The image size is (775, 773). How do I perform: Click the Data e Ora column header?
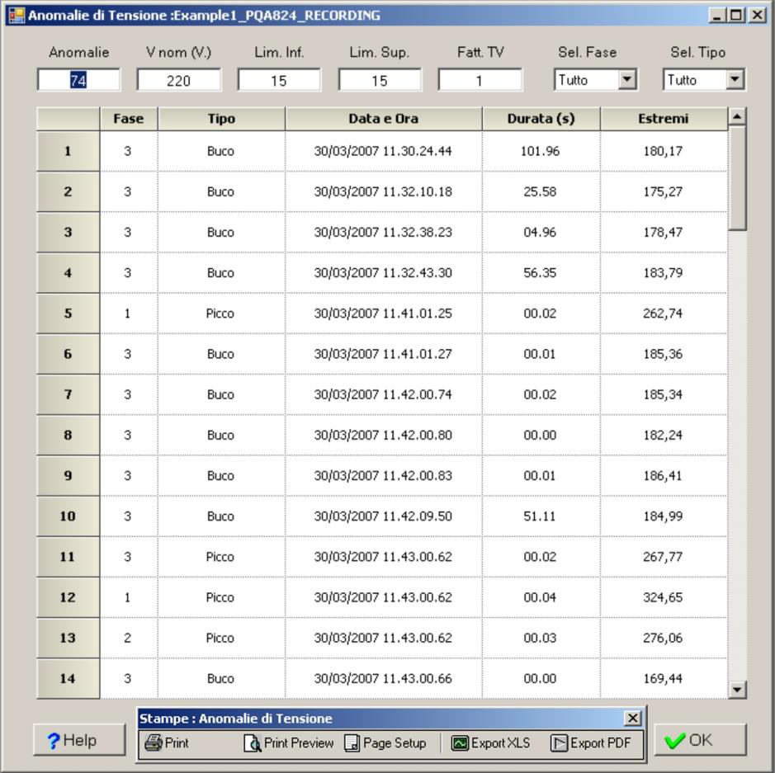click(x=383, y=119)
